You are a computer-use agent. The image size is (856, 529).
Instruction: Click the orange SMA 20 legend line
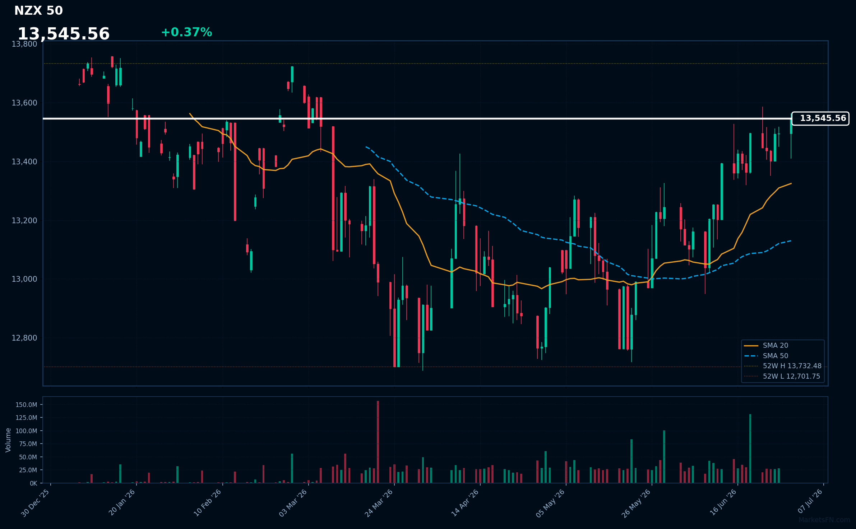(751, 346)
